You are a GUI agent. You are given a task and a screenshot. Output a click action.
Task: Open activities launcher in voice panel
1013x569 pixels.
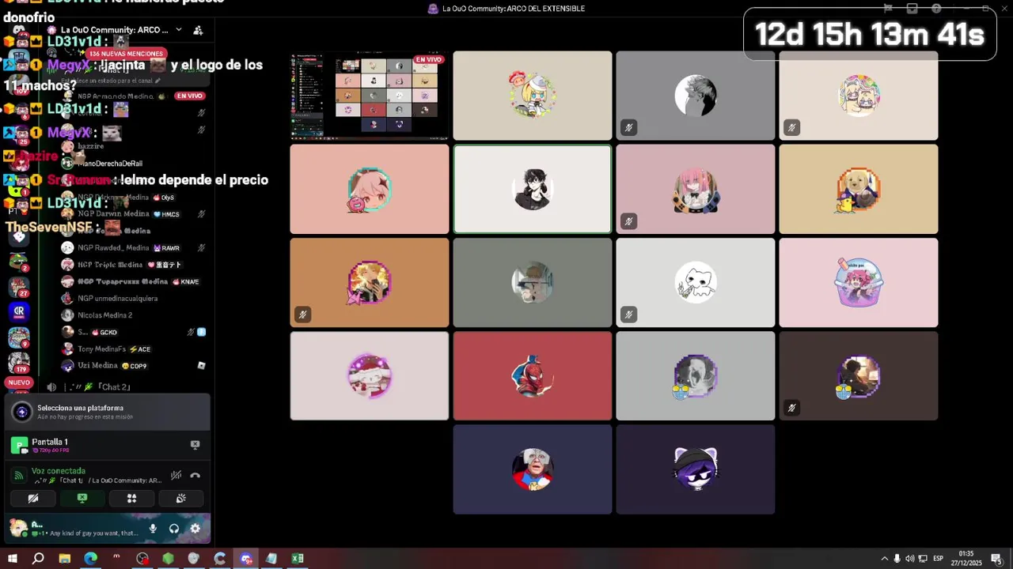coord(131,499)
